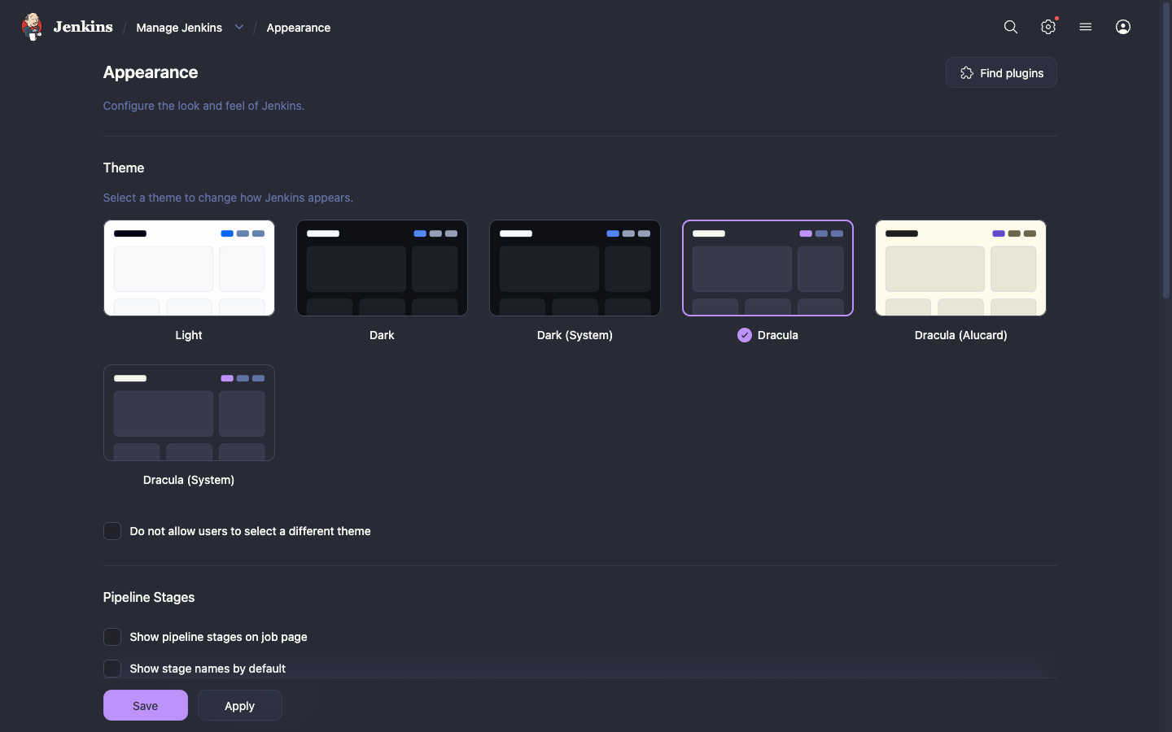Click the Light theme label
Viewport: 1172px width, 732px height.
pyautogui.click(x=189, y=335)
